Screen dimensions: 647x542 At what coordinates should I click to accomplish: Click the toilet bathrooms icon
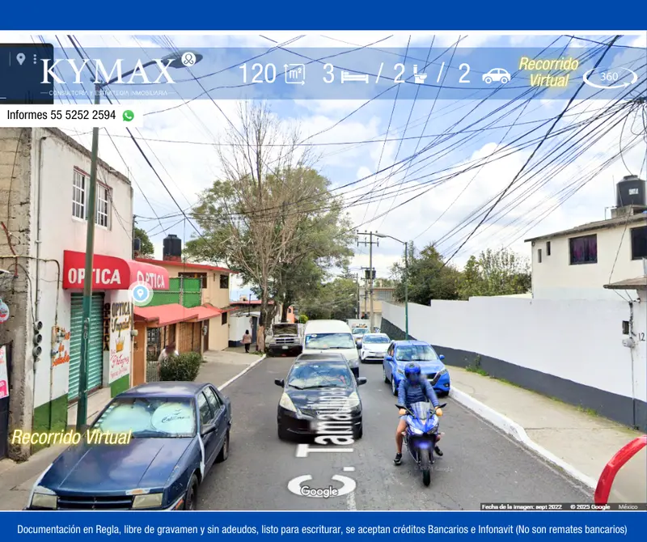tap(420, 74)
